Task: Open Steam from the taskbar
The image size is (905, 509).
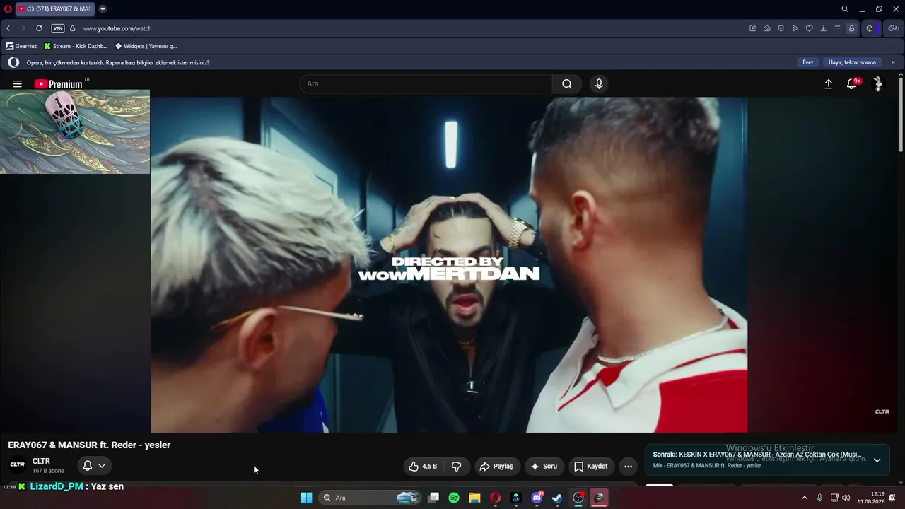Action: [x=557, y=498]
